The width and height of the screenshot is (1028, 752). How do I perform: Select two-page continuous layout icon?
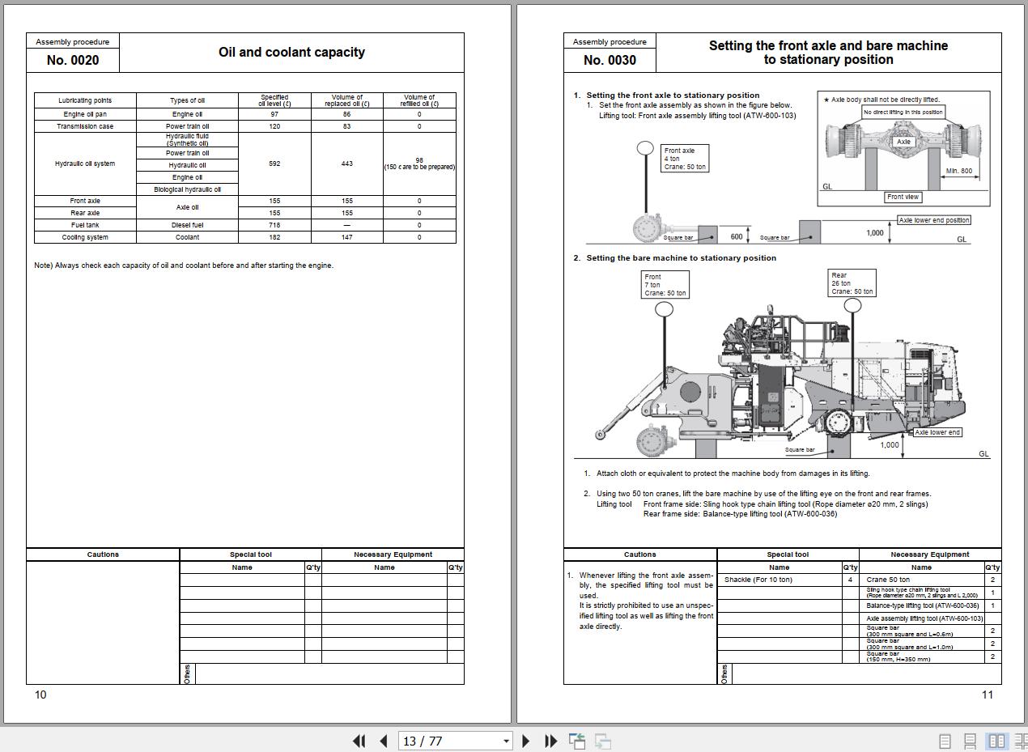pyautogui.click(x=1021, y=741)
